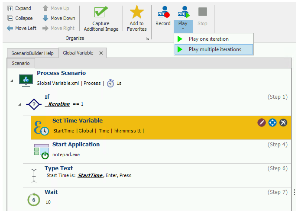Click the stopwatch icon next to 1s
The height and width of the screenshot is (213, 298).
tap(110, 83)
